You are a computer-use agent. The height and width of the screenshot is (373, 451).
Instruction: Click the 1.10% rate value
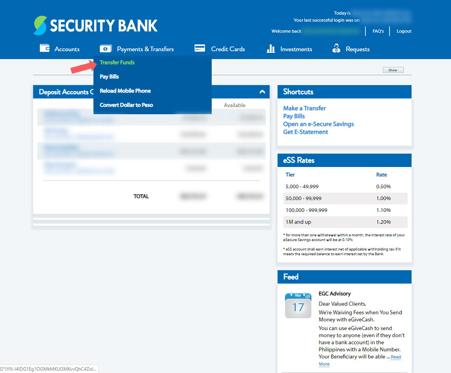(x=384, y=210)
